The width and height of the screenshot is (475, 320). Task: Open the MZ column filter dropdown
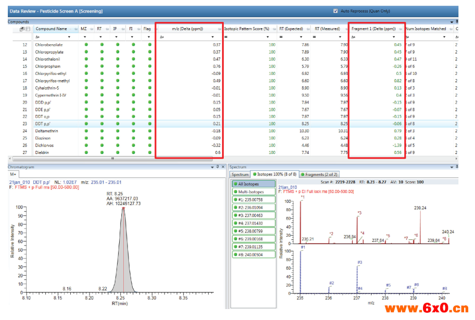coord(85,37)
